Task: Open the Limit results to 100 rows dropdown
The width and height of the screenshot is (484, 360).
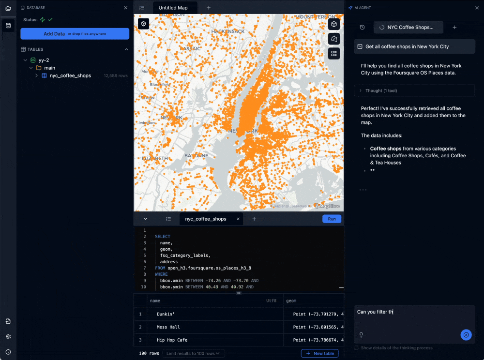Action: 193,353
